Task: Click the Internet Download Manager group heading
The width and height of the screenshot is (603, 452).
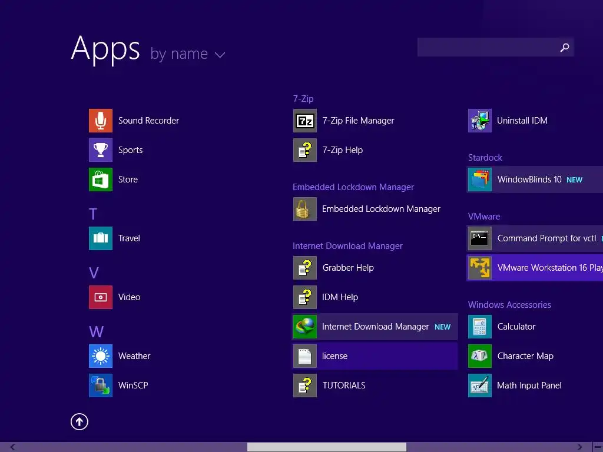Action: [347, 245]
